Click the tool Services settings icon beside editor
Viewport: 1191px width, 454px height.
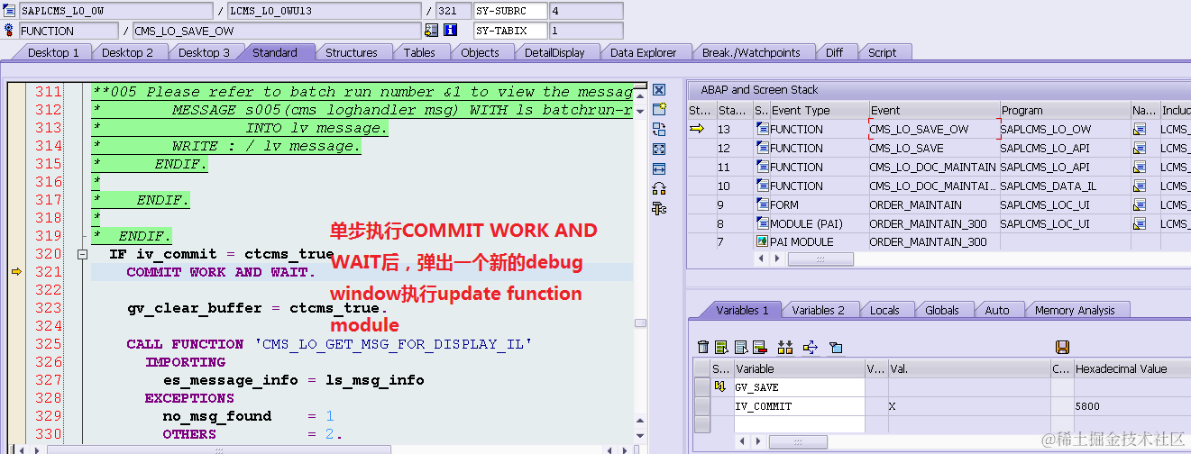[x=659, y=208]
